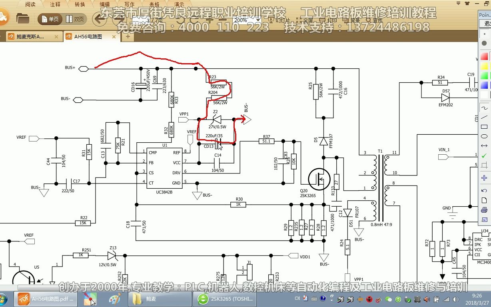Select the large dot pen size
The image size is (491, 307).
point(484,43)
